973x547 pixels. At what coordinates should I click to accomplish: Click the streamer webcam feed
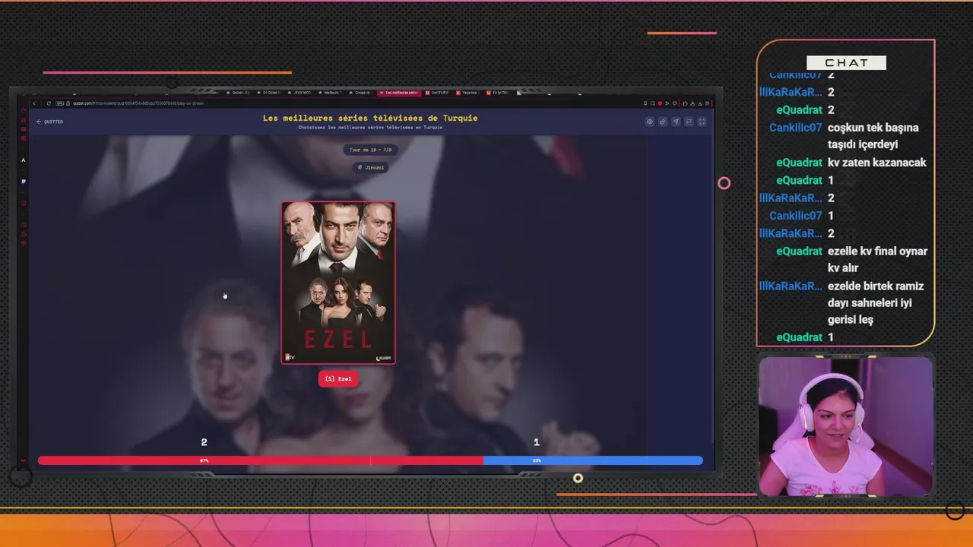click(x=845, y=426)
